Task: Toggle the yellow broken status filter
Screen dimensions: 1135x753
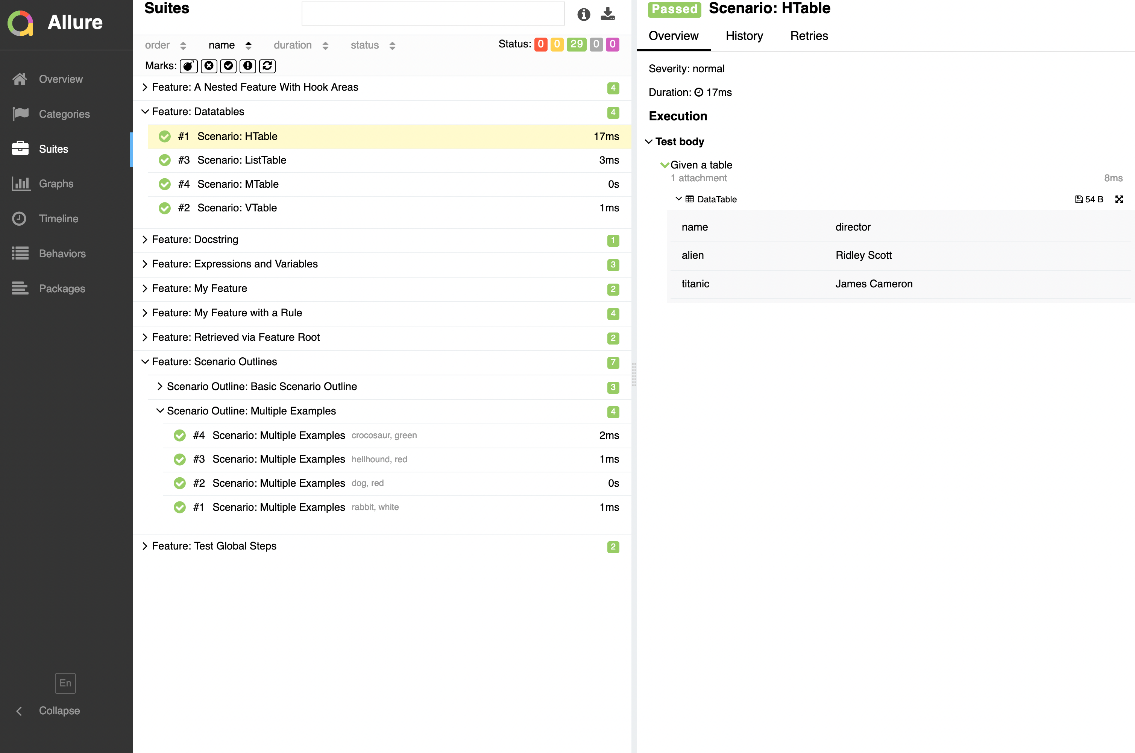Action: pos(557,44)
